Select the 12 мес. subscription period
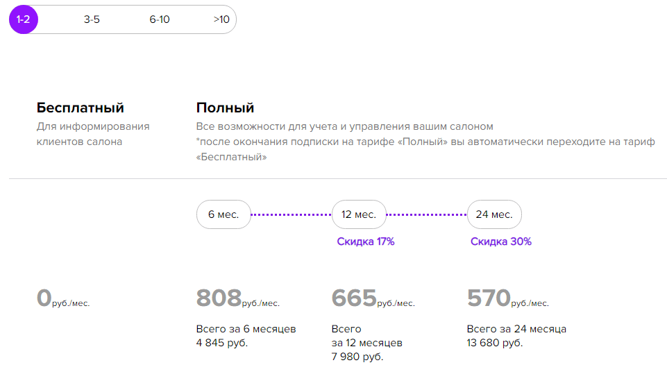 point(359,214)
